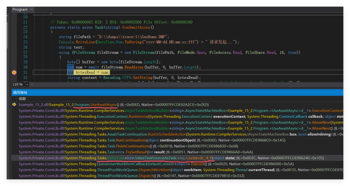The image size is (350, 186).
Task: Click the breakpoint arrow icon on line 31
Action: 14,72
